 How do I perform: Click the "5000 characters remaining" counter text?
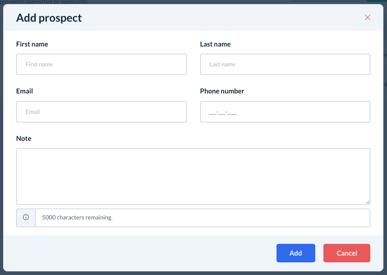pyautogui.click(x=77, y=218)
